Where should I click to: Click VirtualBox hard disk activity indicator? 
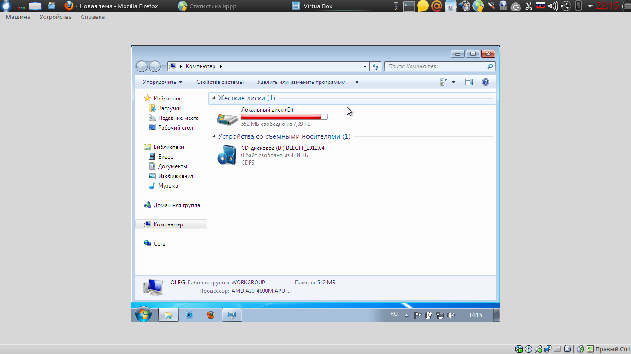519,349
